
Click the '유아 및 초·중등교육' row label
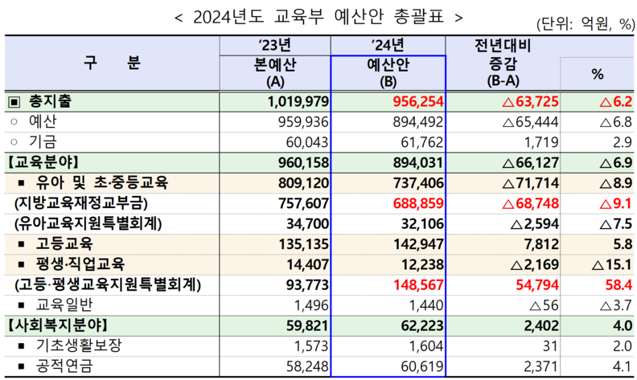point(101,182)
